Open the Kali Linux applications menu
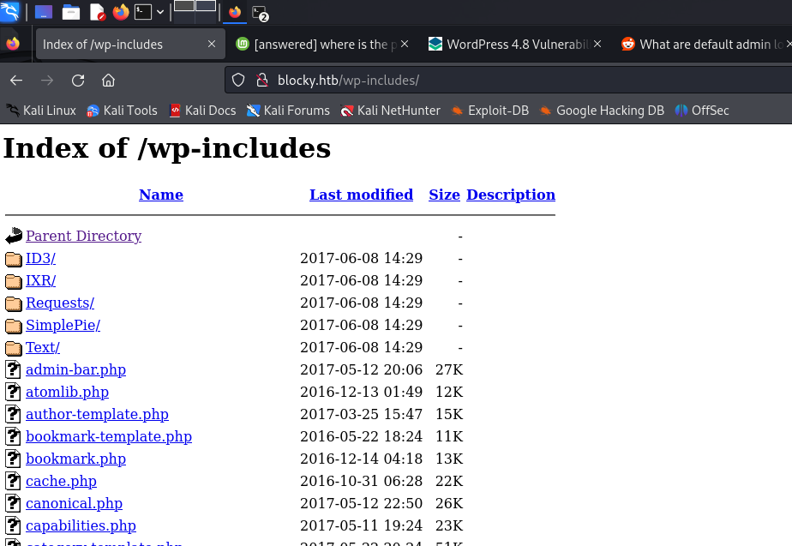The image size is (792, 546). tap(11, 12)
